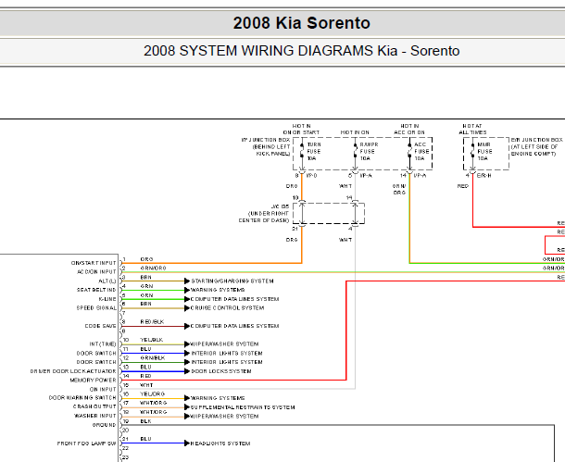Click the "2008 Kia Sorento" page heading
The width and height of the screenshot is (565, 462).
pyautogui.click(x=302, y=23)
